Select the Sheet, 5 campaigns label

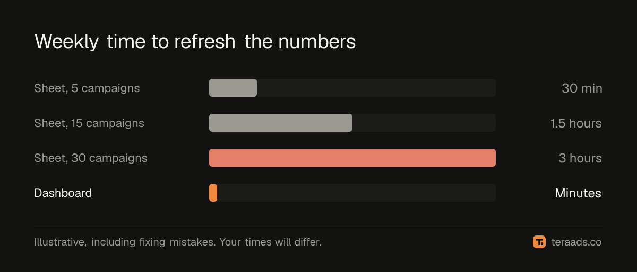point(87,88)
